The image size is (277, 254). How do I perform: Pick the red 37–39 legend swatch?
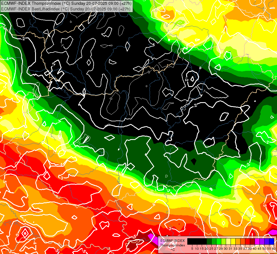point(248,242)
